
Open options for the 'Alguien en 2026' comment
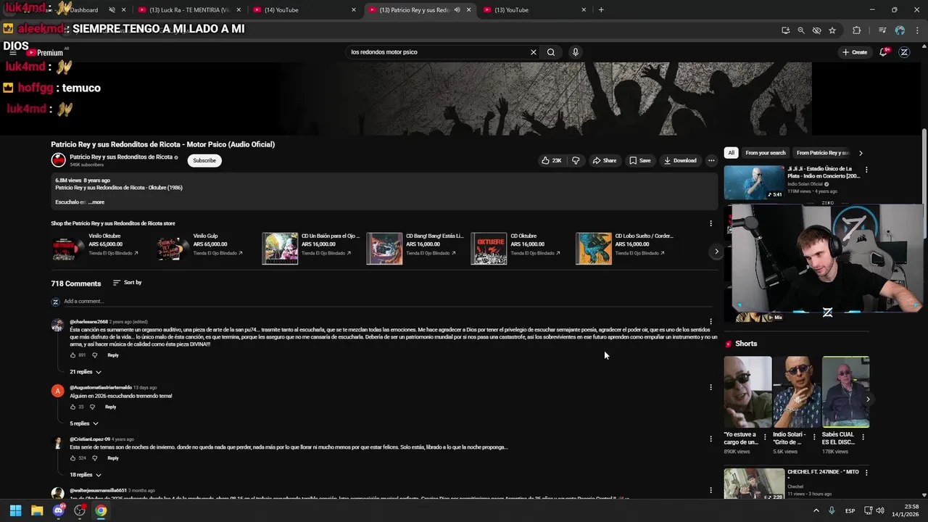[710, 387]
